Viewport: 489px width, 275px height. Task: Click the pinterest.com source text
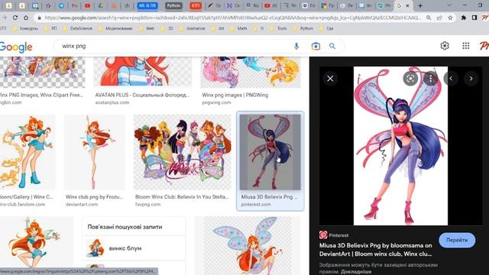[256, 205]
